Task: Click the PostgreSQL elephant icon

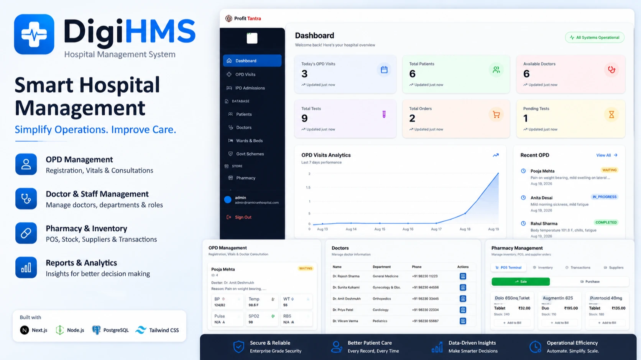Action: coord(96,330)
